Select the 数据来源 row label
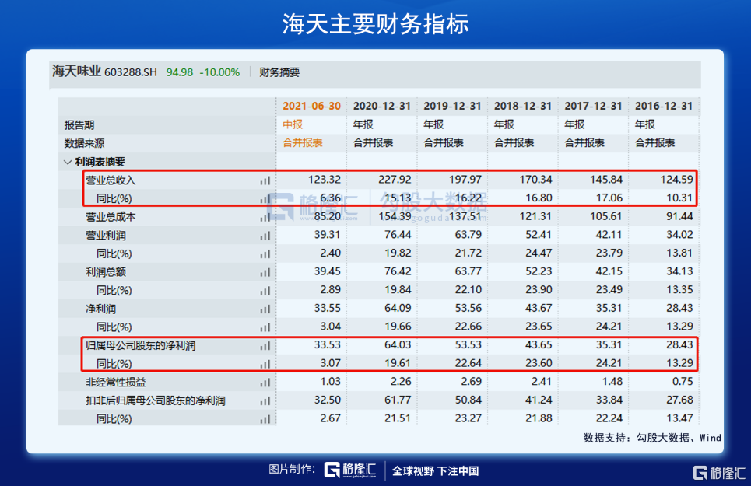This screenshot has width=751, height=486. click(x=84, y=144)
